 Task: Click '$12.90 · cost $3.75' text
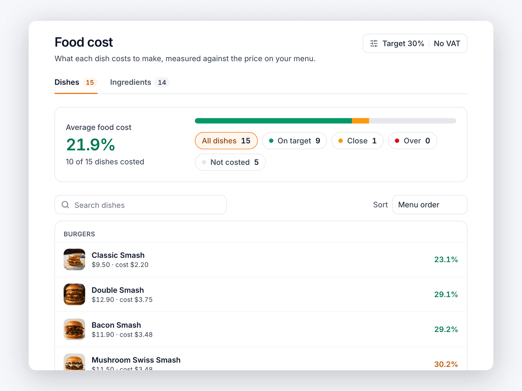point(122,299)
